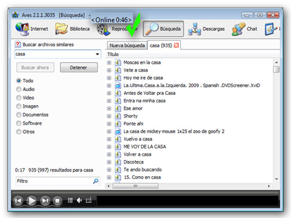This screenshot has height=218, width=291.
Task: Show the playlist icon in player bar
Action: point(70,201)
